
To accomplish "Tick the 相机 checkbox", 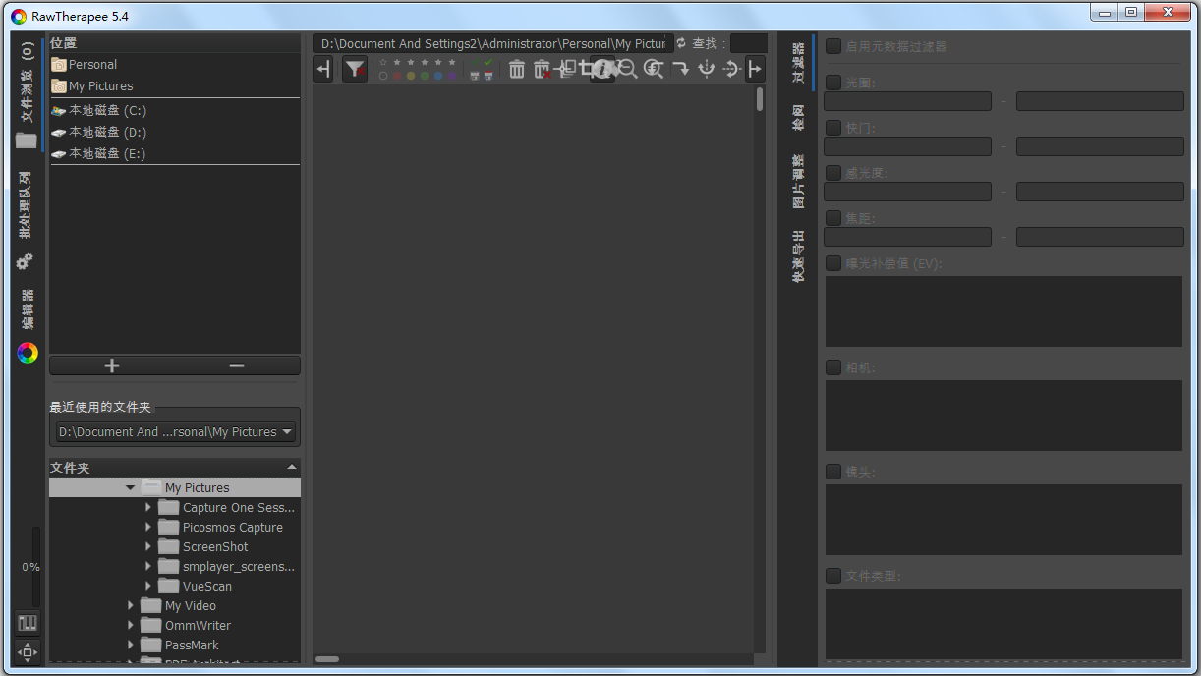I will point(833,367).
